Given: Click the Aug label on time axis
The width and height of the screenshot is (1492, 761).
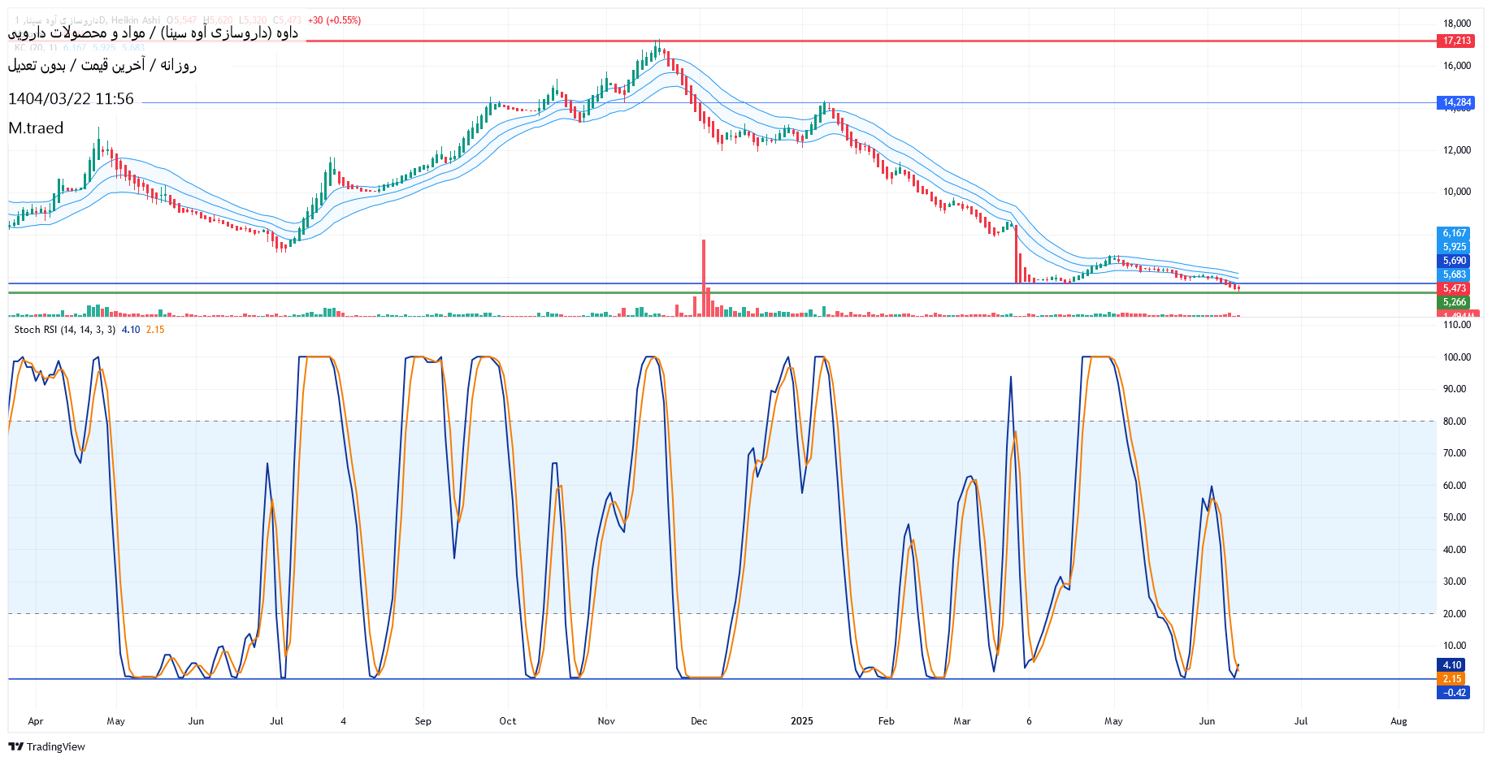Looking at the screenshot, I should click(1399, 721).
